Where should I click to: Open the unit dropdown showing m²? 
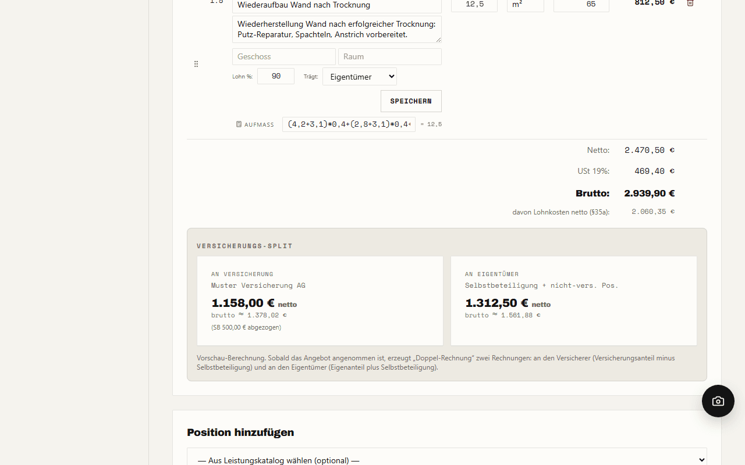(x=526, y=5)
